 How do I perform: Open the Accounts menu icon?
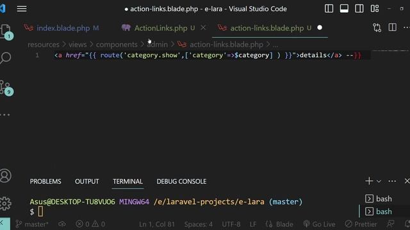5,176
